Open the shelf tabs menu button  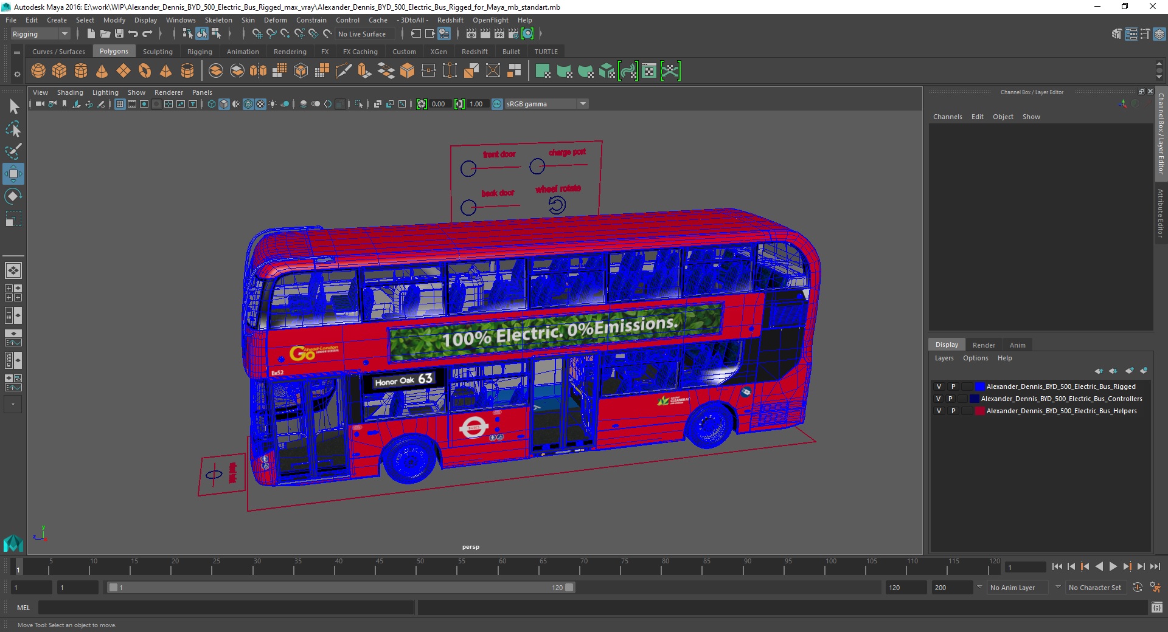17,52
